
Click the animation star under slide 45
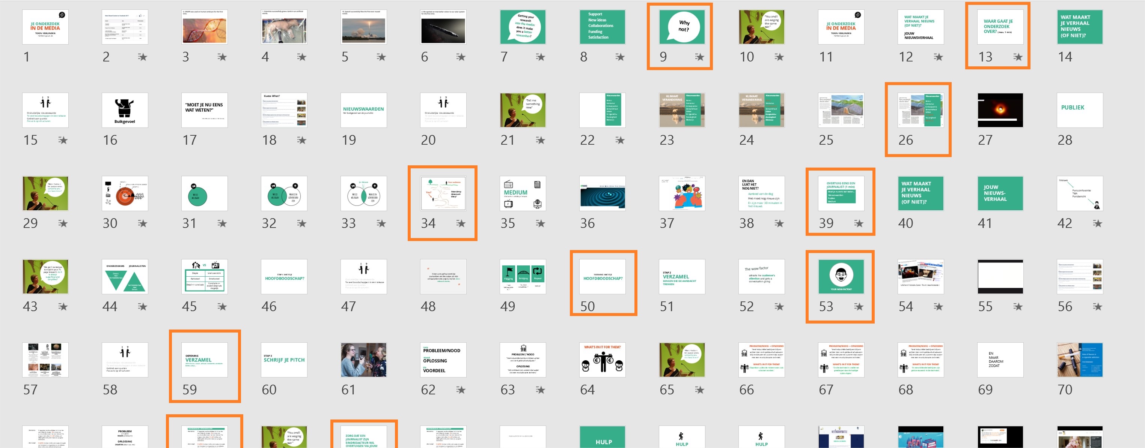(222, 306)
